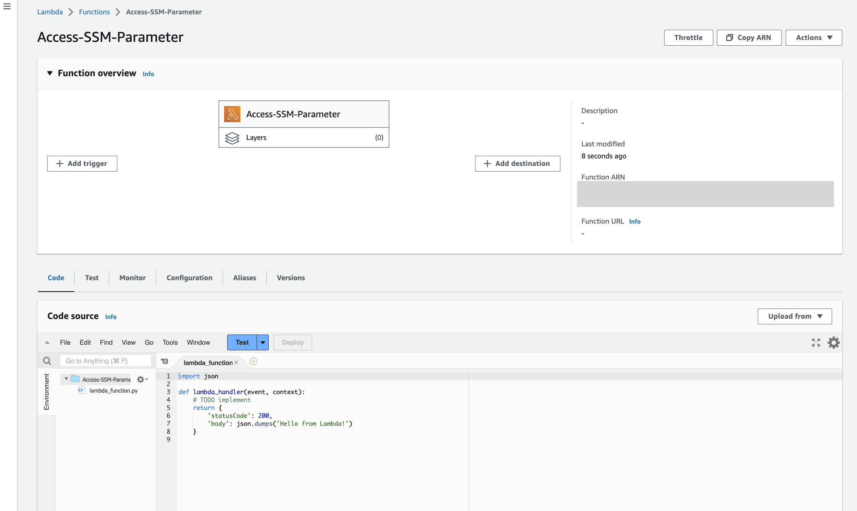
Task: Click the Add destination button
Action: coord(517,164)
